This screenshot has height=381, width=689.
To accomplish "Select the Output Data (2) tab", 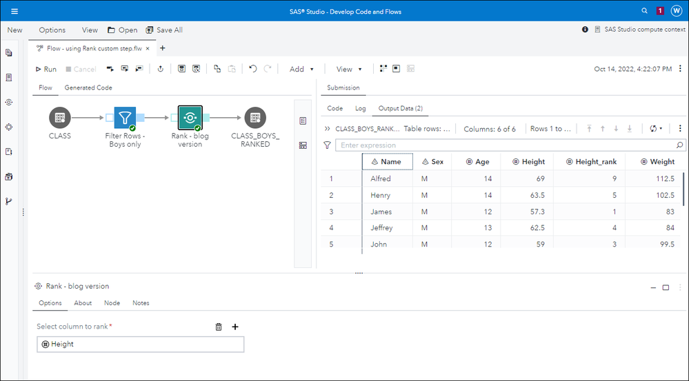I will click(400, 108).
